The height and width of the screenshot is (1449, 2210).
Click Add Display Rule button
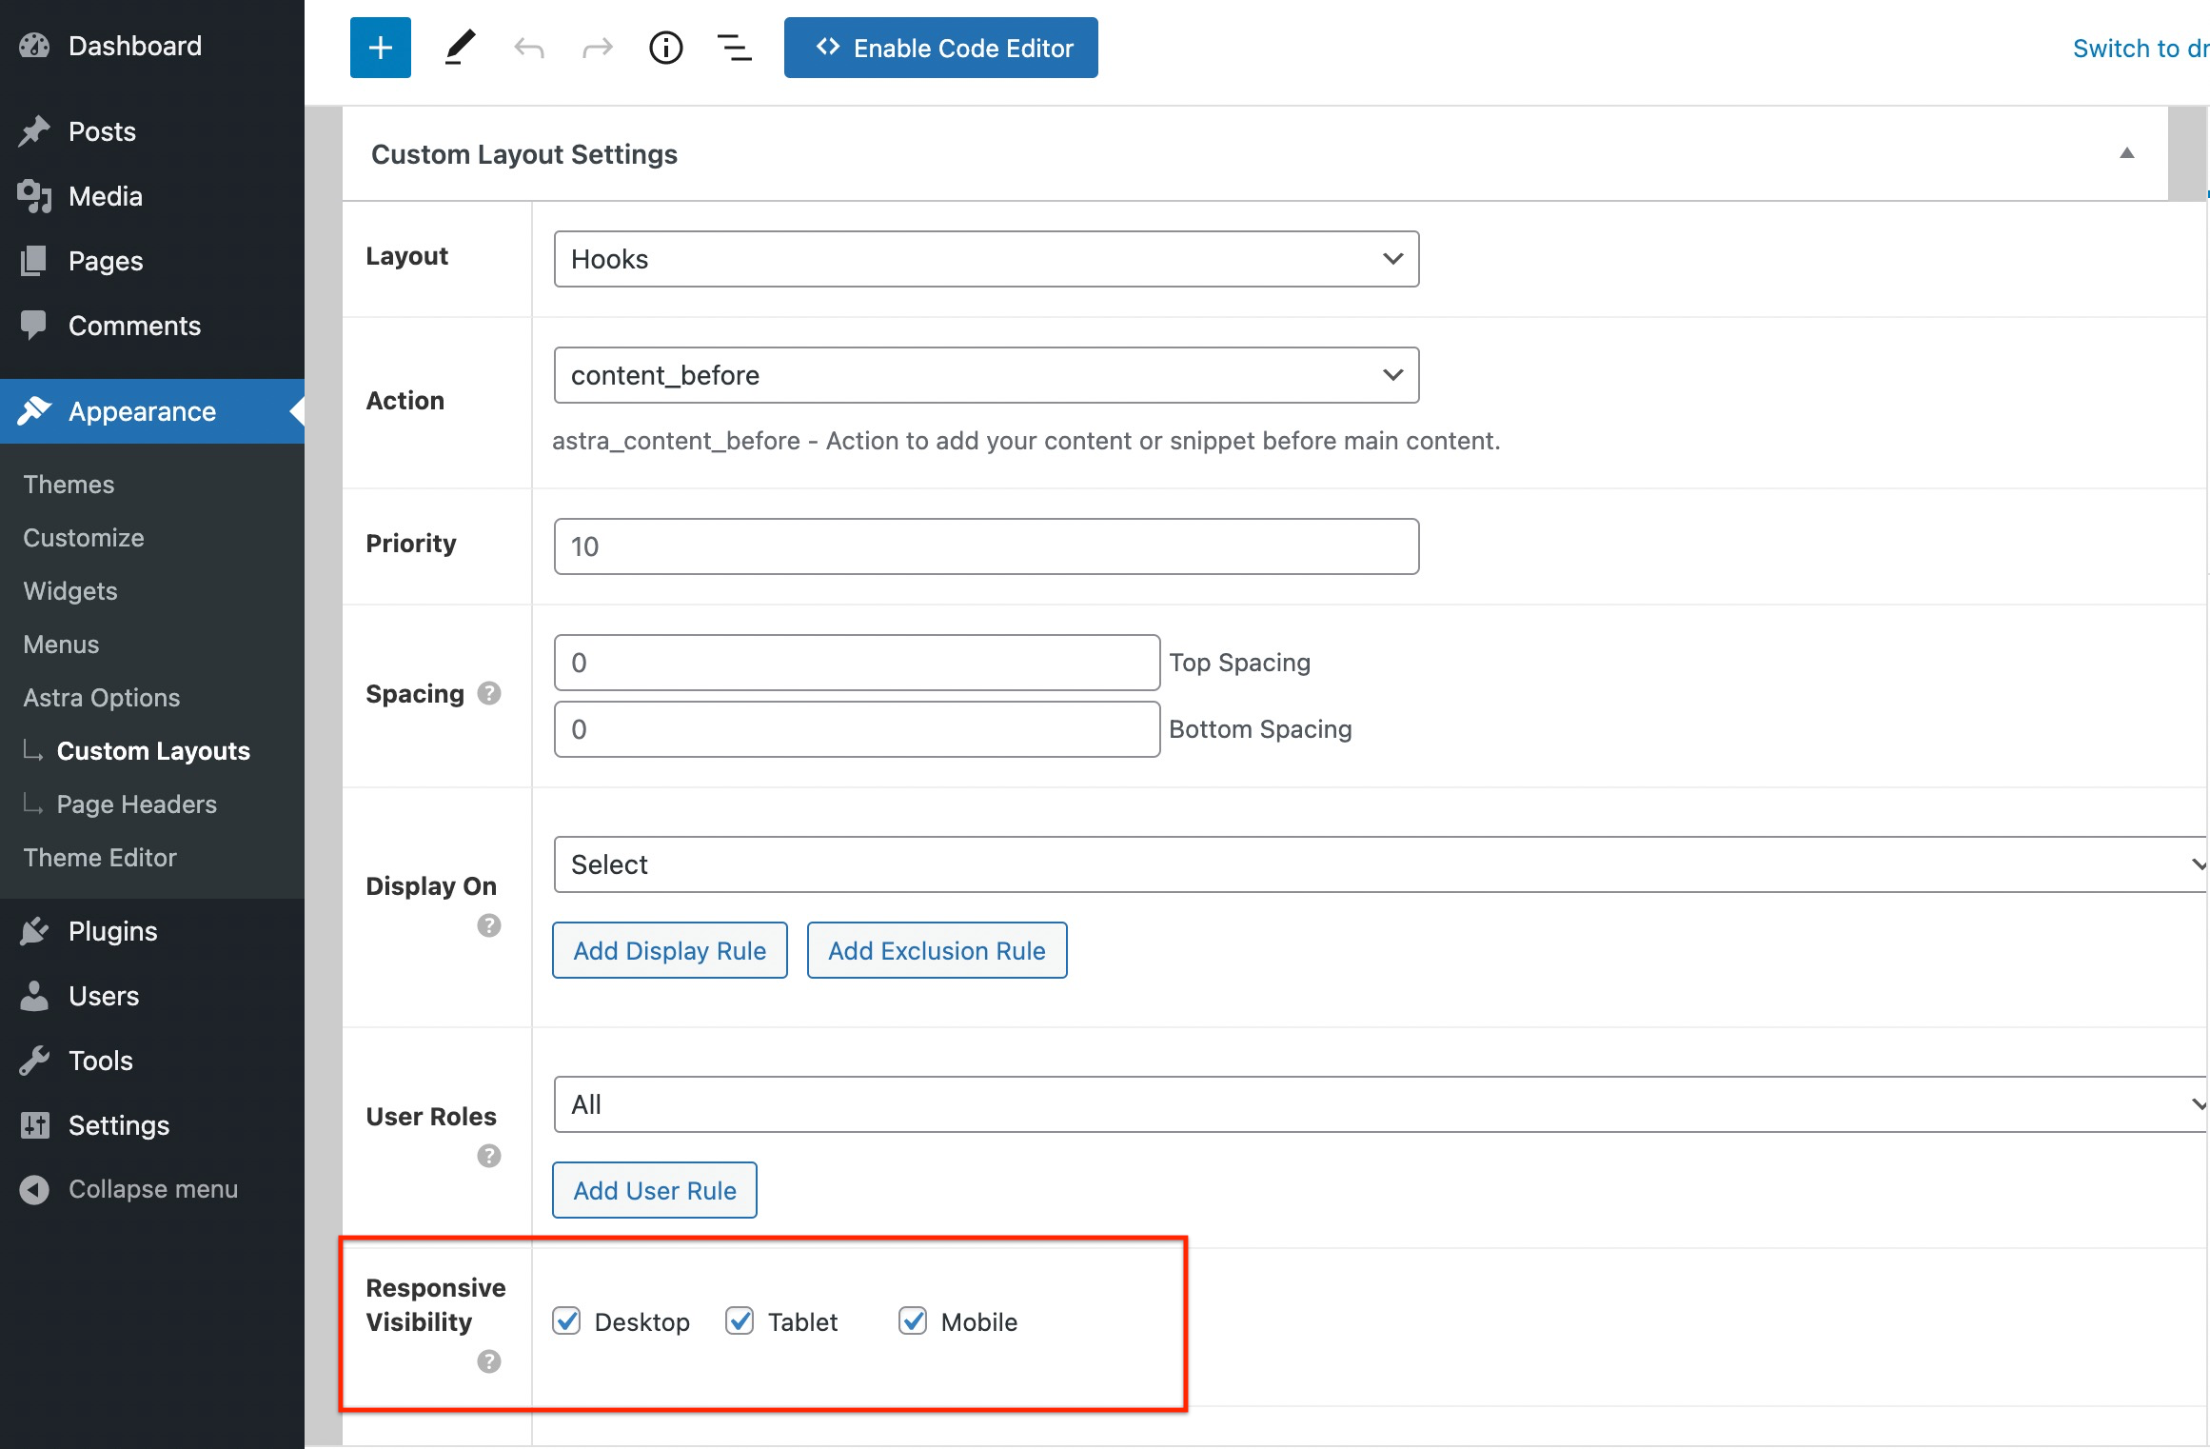pyautogui.click(x=670, y=950)
